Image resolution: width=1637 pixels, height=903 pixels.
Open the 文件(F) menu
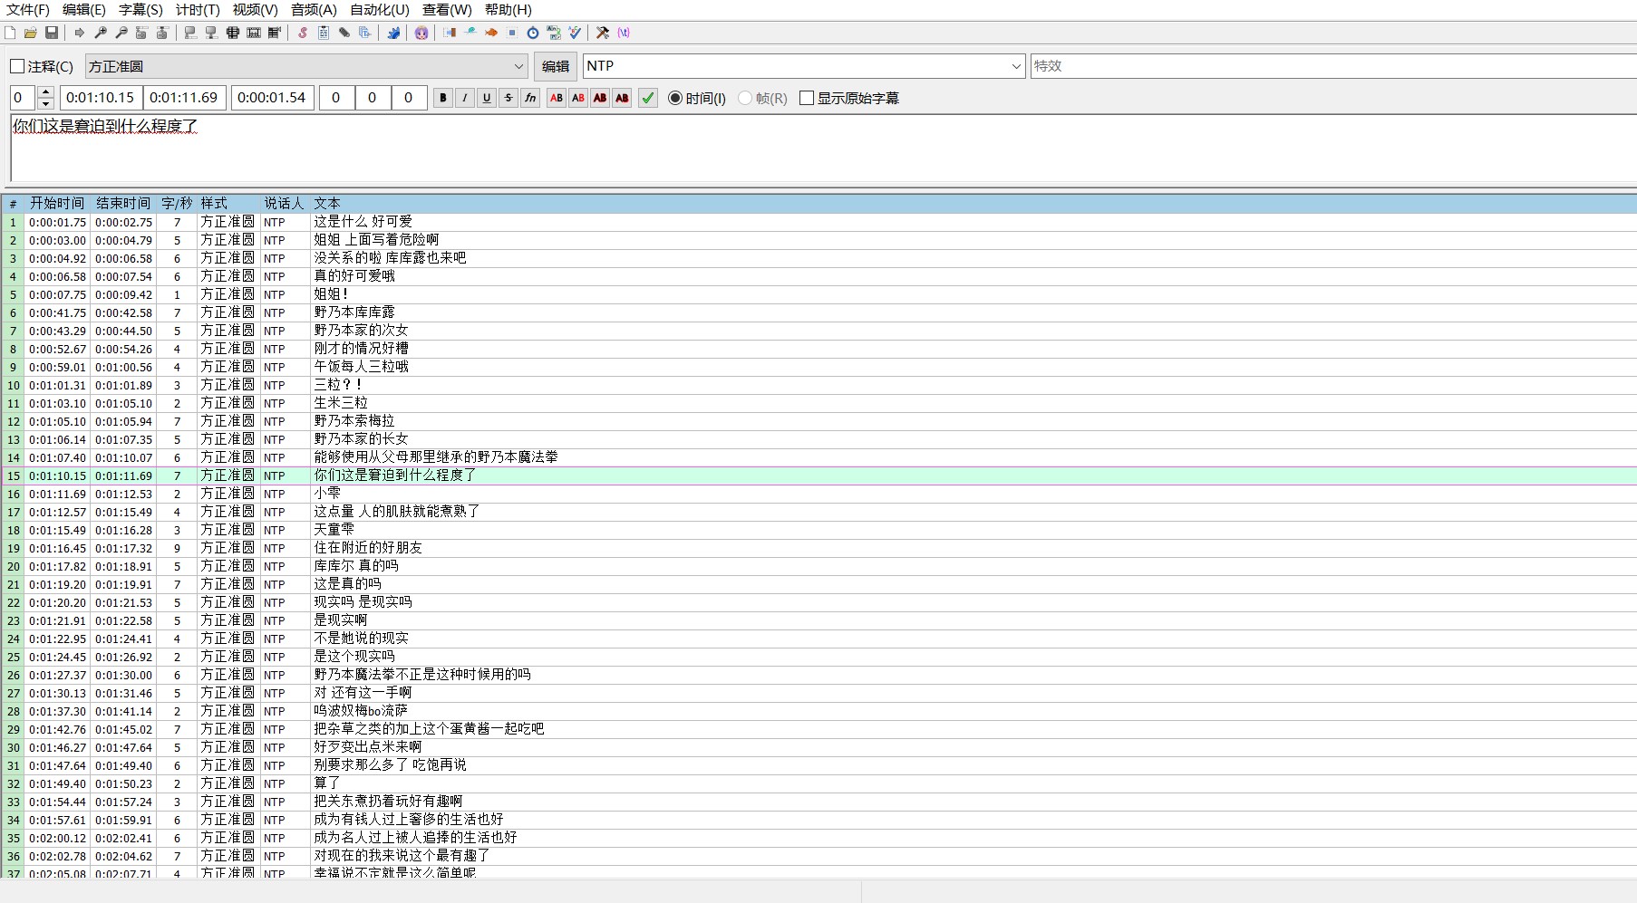point(28,10)
